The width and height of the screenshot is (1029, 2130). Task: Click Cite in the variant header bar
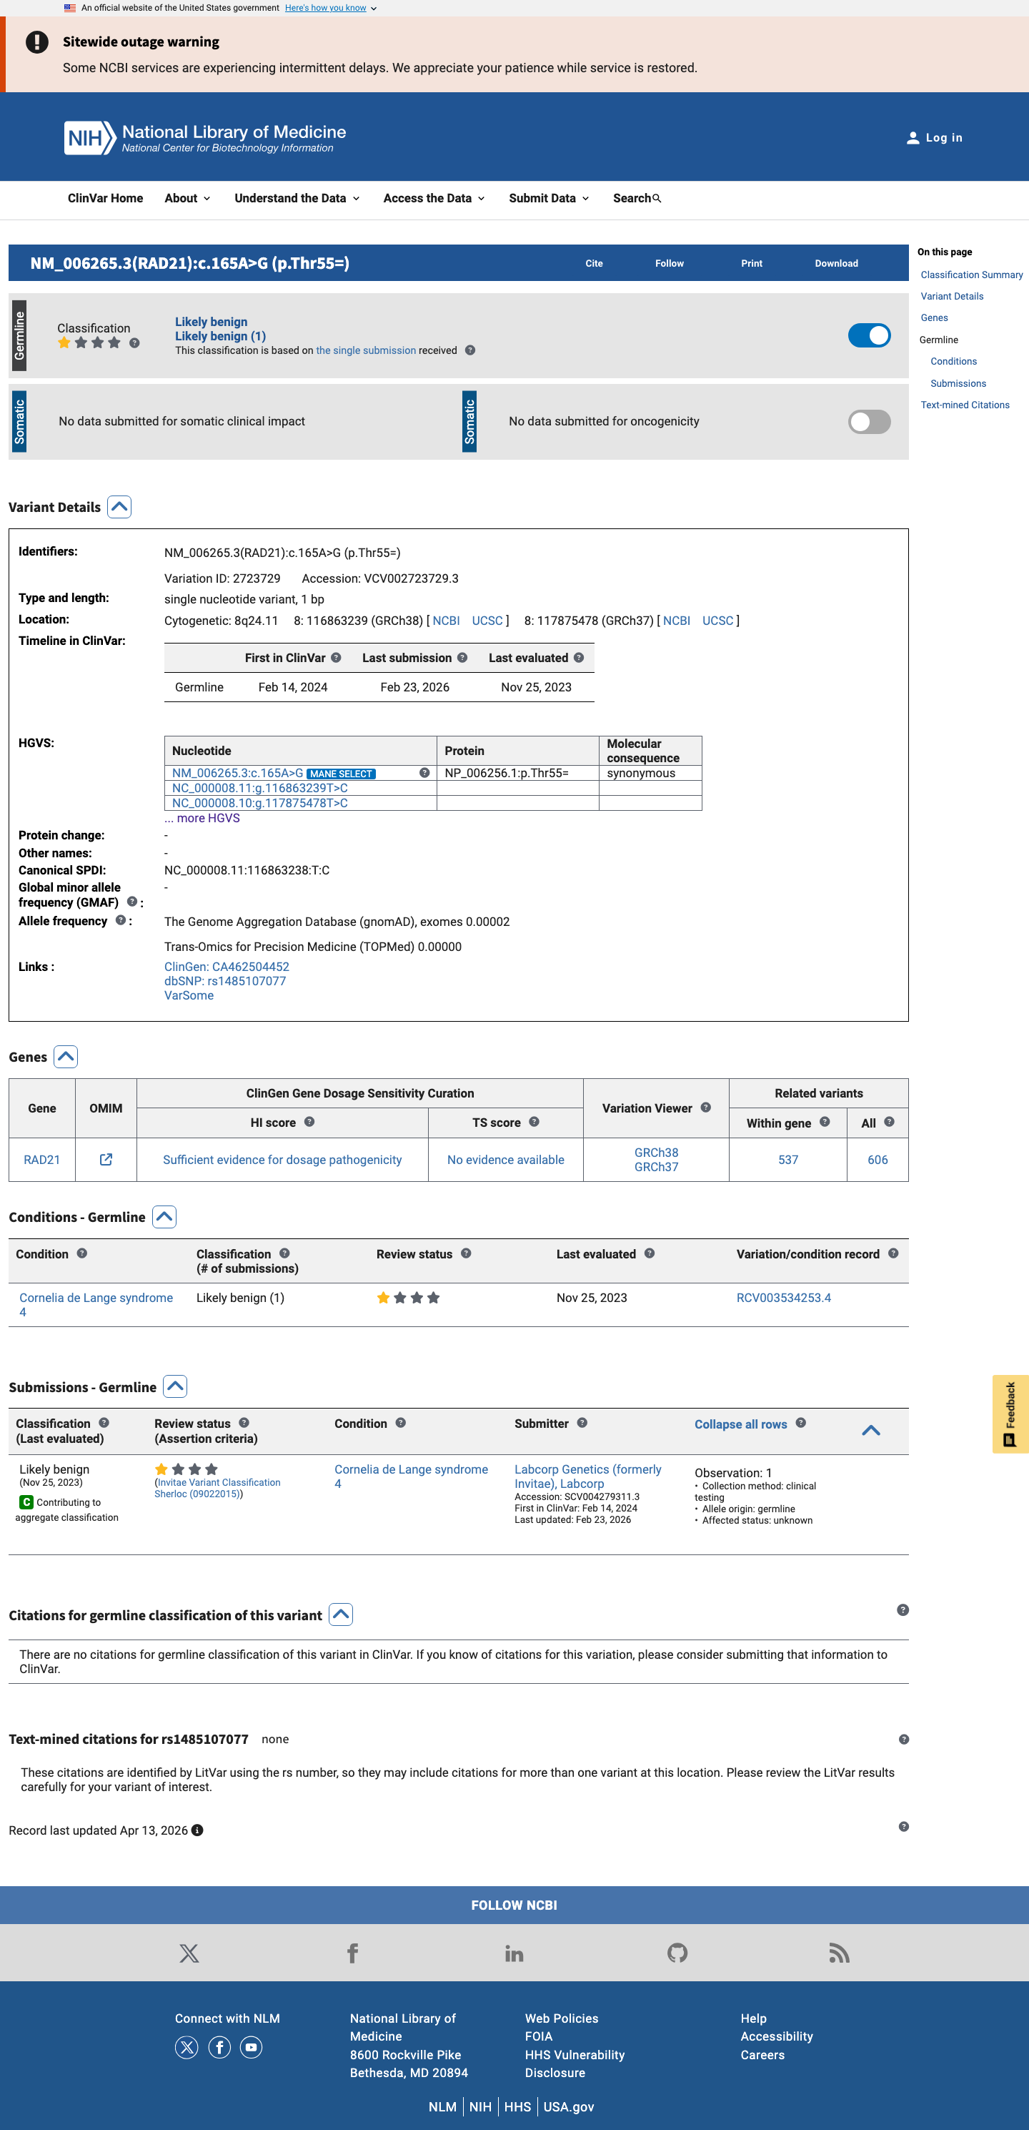595,264
